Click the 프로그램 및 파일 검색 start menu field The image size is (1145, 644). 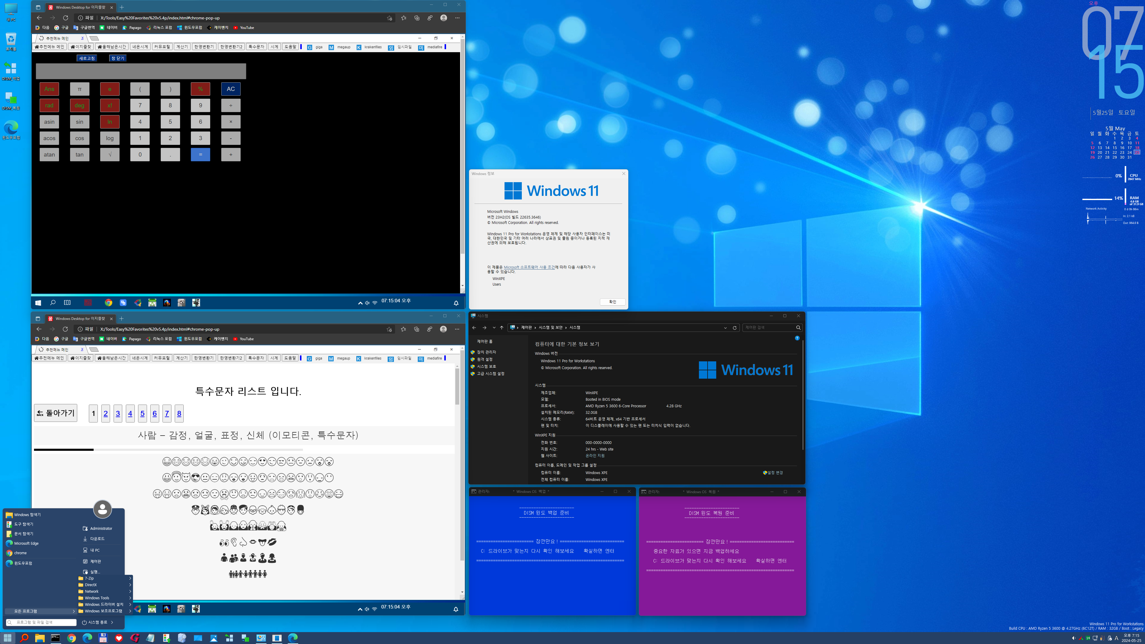(41, 622)
